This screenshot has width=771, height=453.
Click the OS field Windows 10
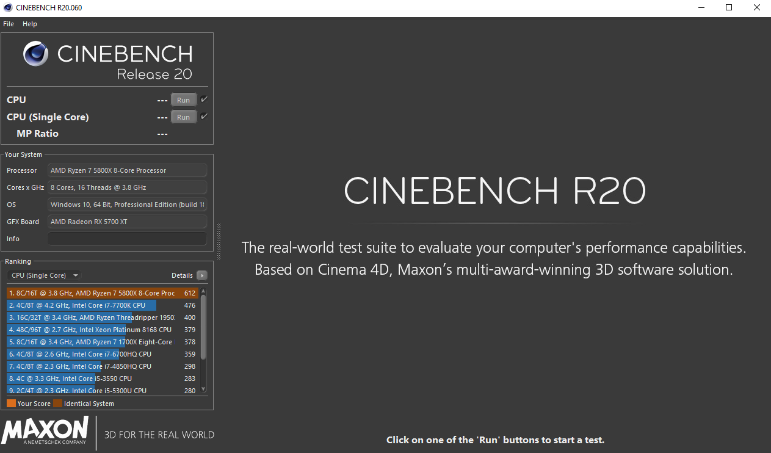pyautogui.click(x=127, y=205)
